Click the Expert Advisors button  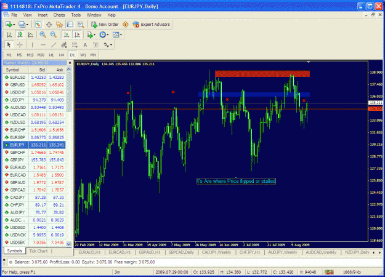pyautogui.click(x=152, y=24)
